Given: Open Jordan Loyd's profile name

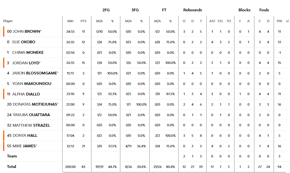Looking at the screenshot, I should click(x=26, y=63).
